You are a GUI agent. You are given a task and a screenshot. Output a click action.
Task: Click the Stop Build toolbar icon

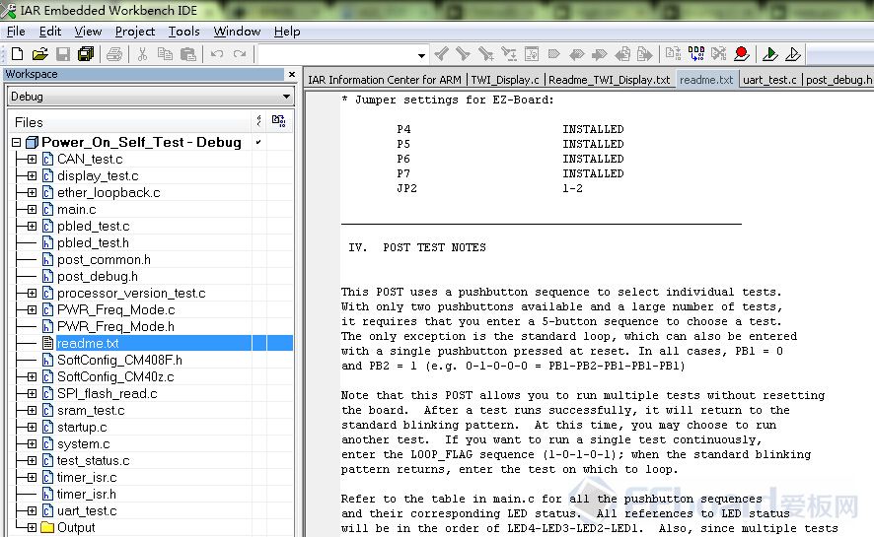718,54
